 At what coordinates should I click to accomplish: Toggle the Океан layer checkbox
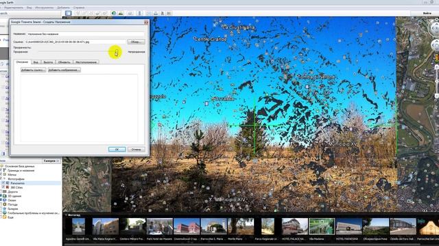(1, 200)
